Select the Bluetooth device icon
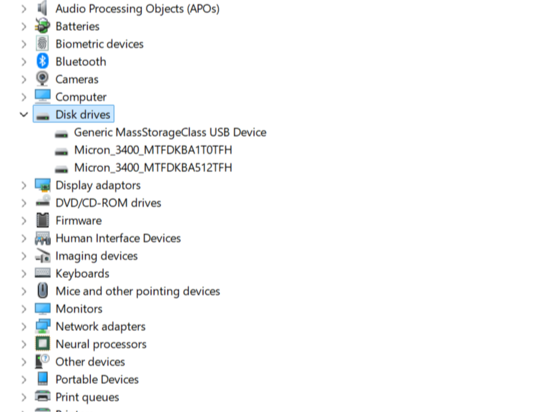 42,61
